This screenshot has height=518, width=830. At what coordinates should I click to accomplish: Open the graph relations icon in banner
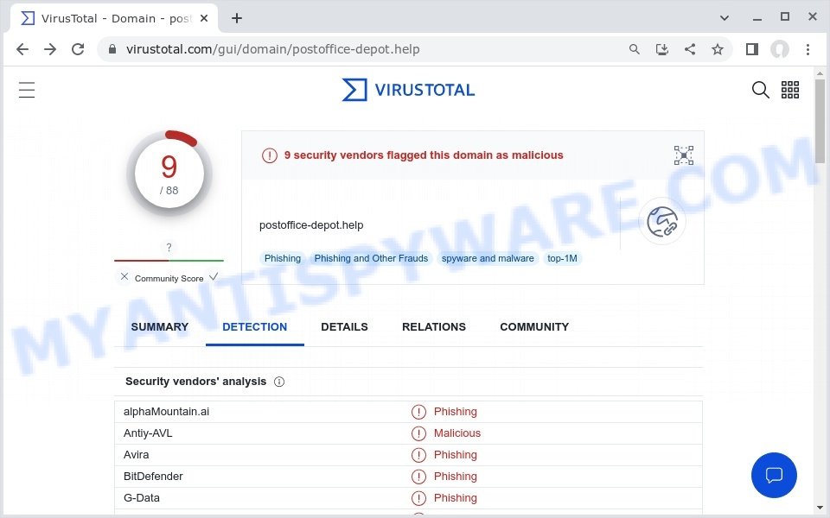click(683, 155)
